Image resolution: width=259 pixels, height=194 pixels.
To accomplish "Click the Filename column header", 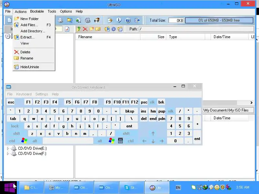I will (x=108, y=37).
